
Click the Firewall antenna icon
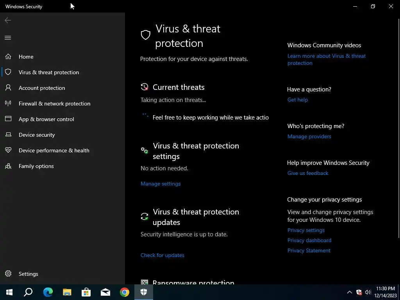(8, 103)
